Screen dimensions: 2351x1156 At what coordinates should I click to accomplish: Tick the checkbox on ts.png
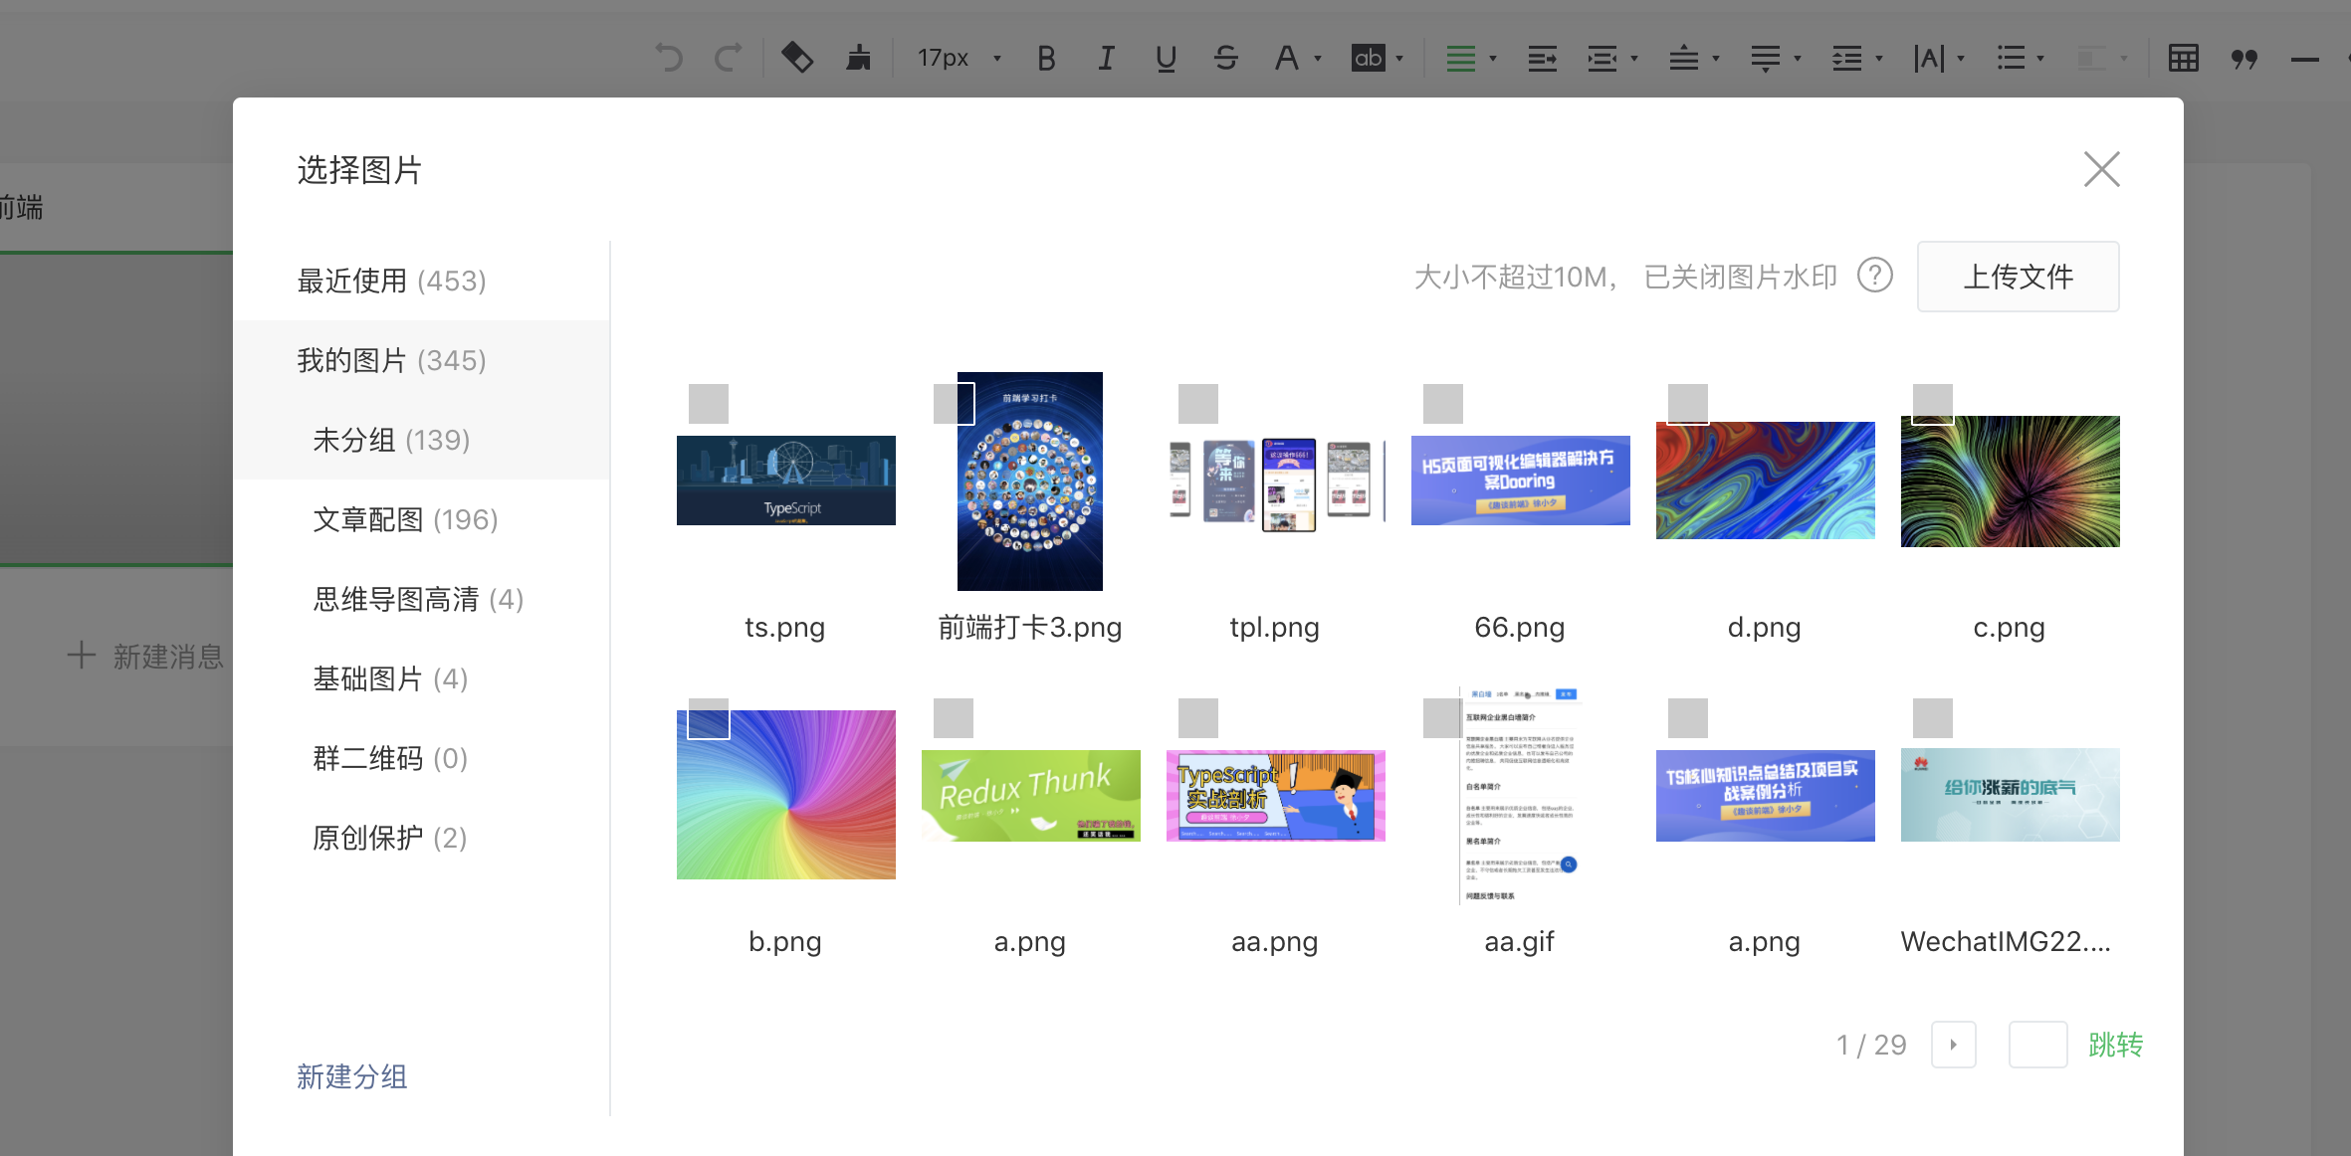709,404
